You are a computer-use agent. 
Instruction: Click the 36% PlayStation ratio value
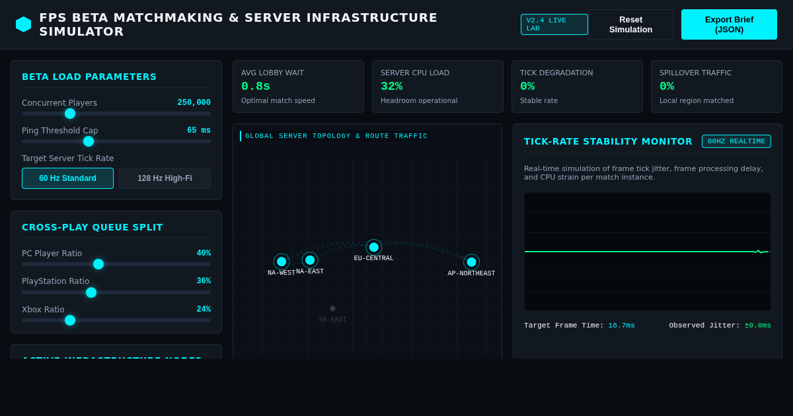[204, 281]
